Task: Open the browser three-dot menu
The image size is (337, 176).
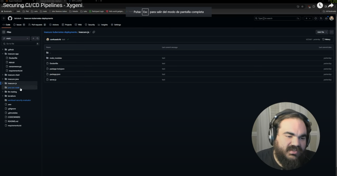Action: click(335, 7)
